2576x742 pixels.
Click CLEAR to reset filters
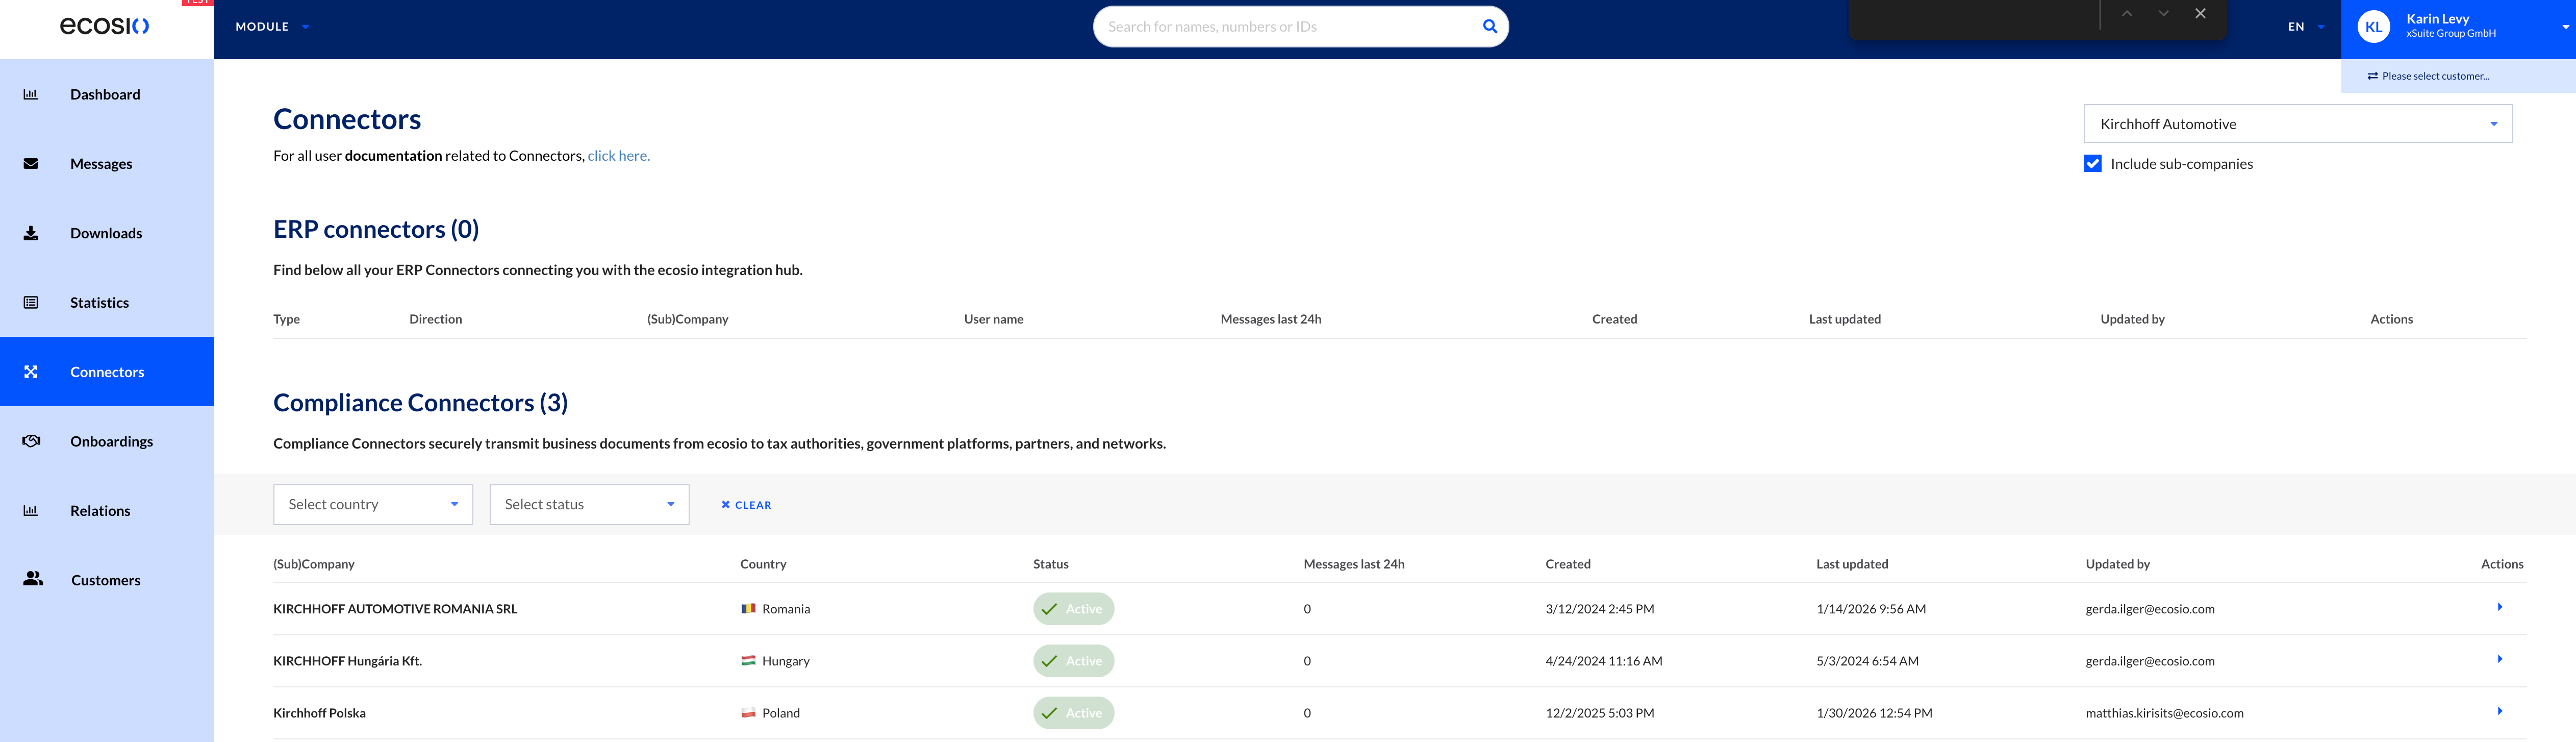pos(746,505)
